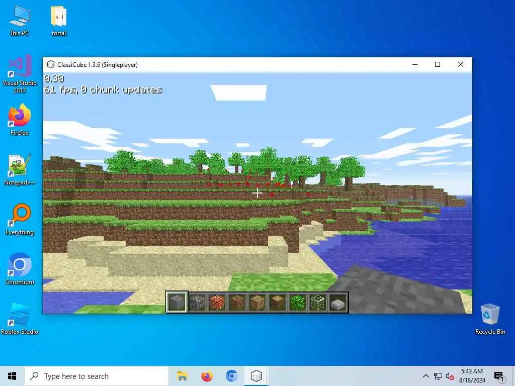Select the stone block hotbar slot

click(x=177, y=302)
